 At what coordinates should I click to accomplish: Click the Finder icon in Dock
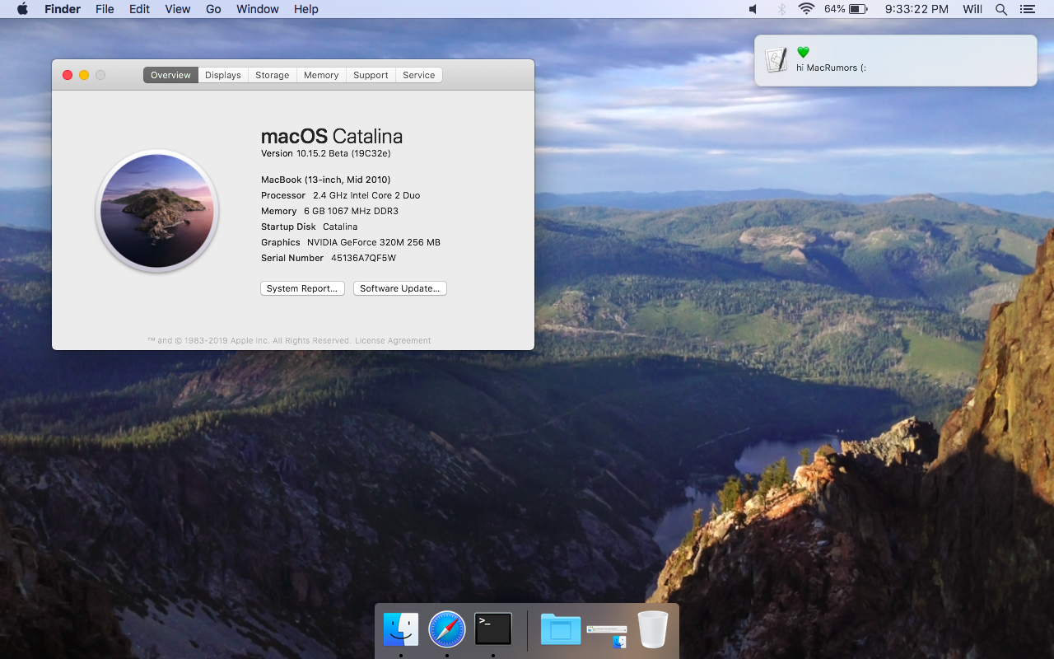coord(401,629)
